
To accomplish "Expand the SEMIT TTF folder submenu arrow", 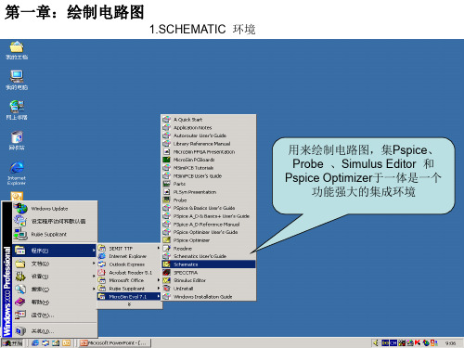I will click(158, 248).
